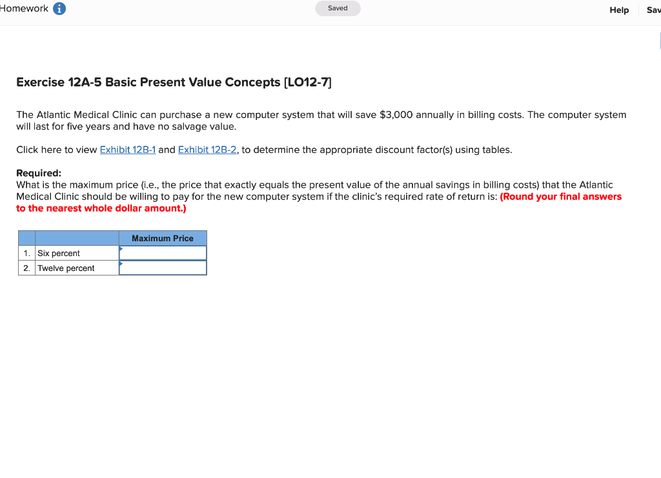Click the Help menu item

click(x=618, y=10)
